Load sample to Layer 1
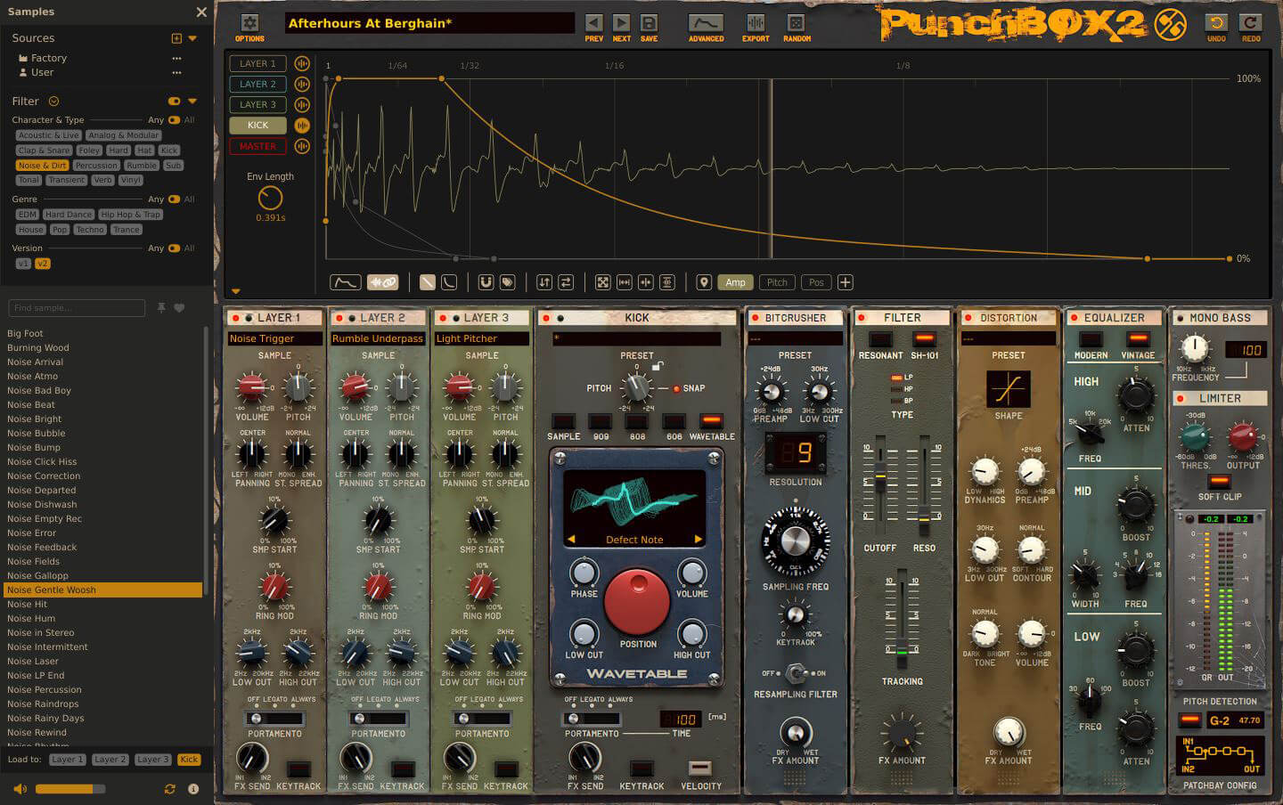The width and height of the screenshot is (1283, 805). pyautogui.click(x=67, y=760)
